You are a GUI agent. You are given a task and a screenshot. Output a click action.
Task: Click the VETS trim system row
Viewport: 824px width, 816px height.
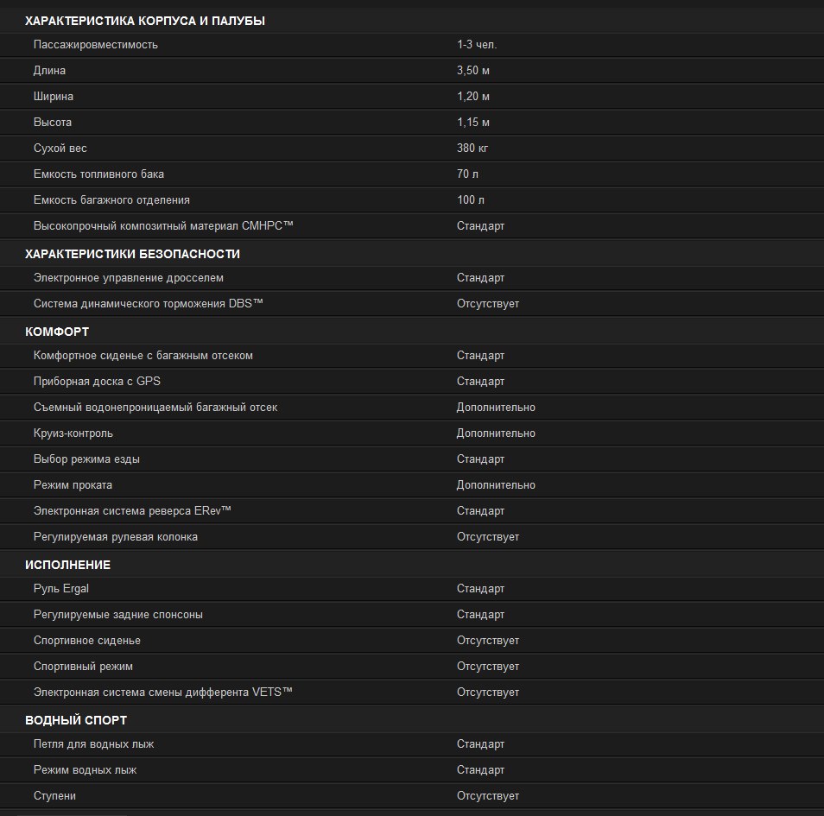412,692
